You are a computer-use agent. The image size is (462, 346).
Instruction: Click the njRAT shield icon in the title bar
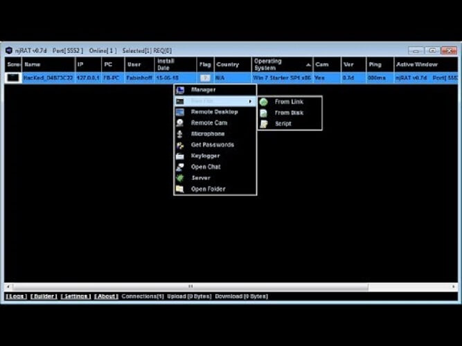pyautogui.click(x=9, y=51)
